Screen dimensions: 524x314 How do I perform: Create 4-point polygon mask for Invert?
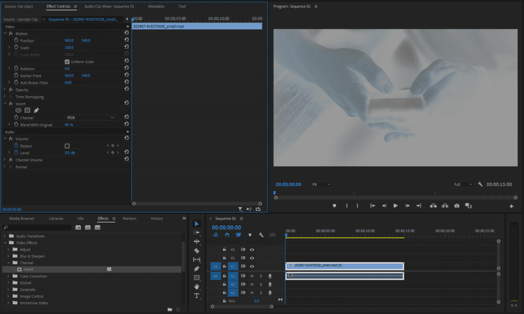28,110
